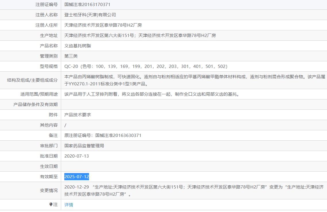Click the 批准日期 field label
327x212 pixels.
49,156
